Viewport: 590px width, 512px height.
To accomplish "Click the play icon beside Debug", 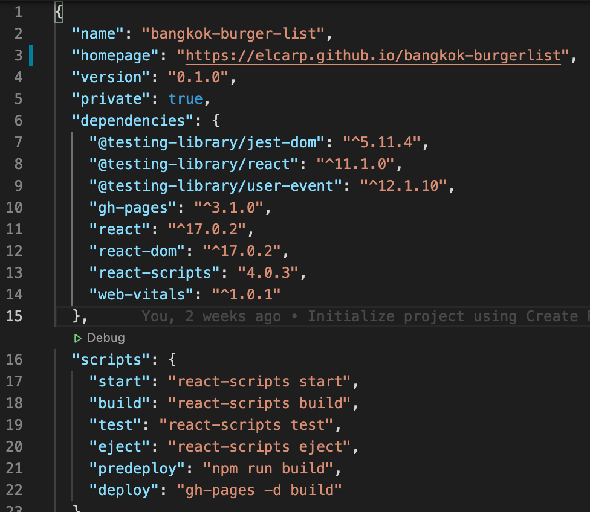I will (x=78, y=338).
